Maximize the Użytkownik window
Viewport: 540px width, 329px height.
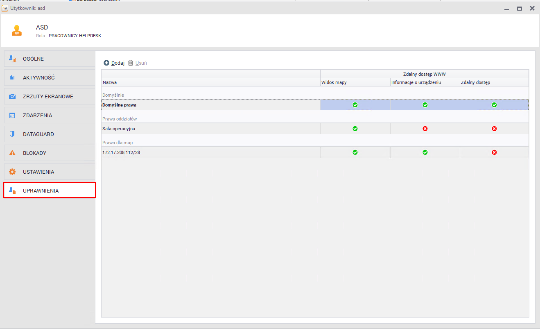coord(519,8)
